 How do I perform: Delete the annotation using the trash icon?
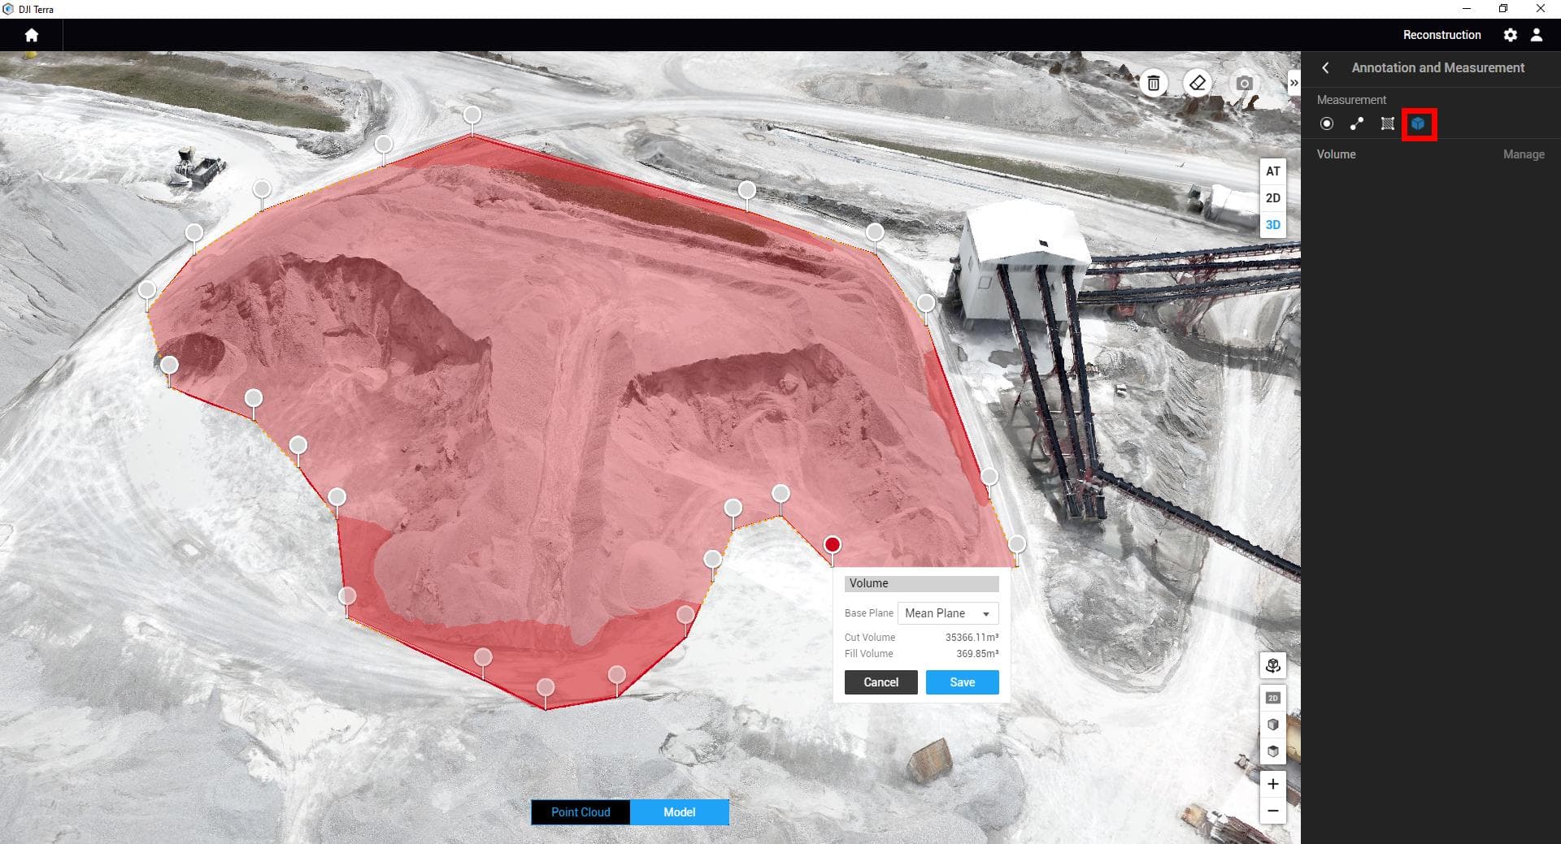1154,83
